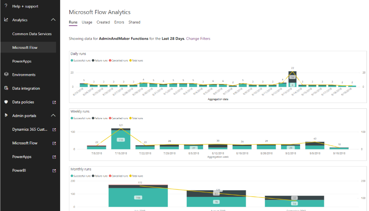Image resolution: width=369 pixels, height=211 pixels.
Task: Toggle Cancelled runs legend in Weekly runs
Action: point(118,118)
